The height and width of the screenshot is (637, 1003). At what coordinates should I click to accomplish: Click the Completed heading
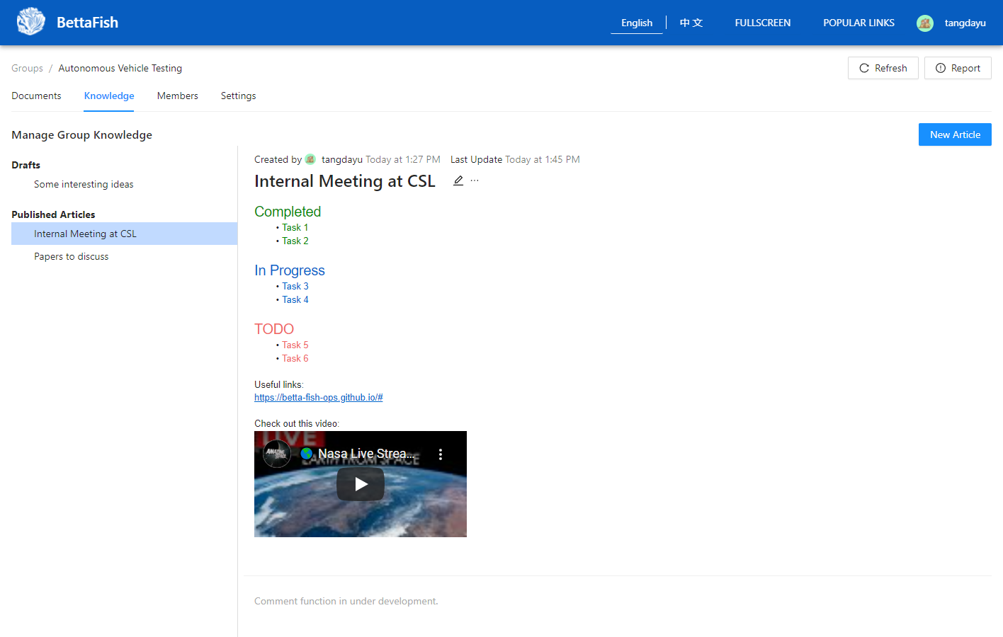point(288,212)
